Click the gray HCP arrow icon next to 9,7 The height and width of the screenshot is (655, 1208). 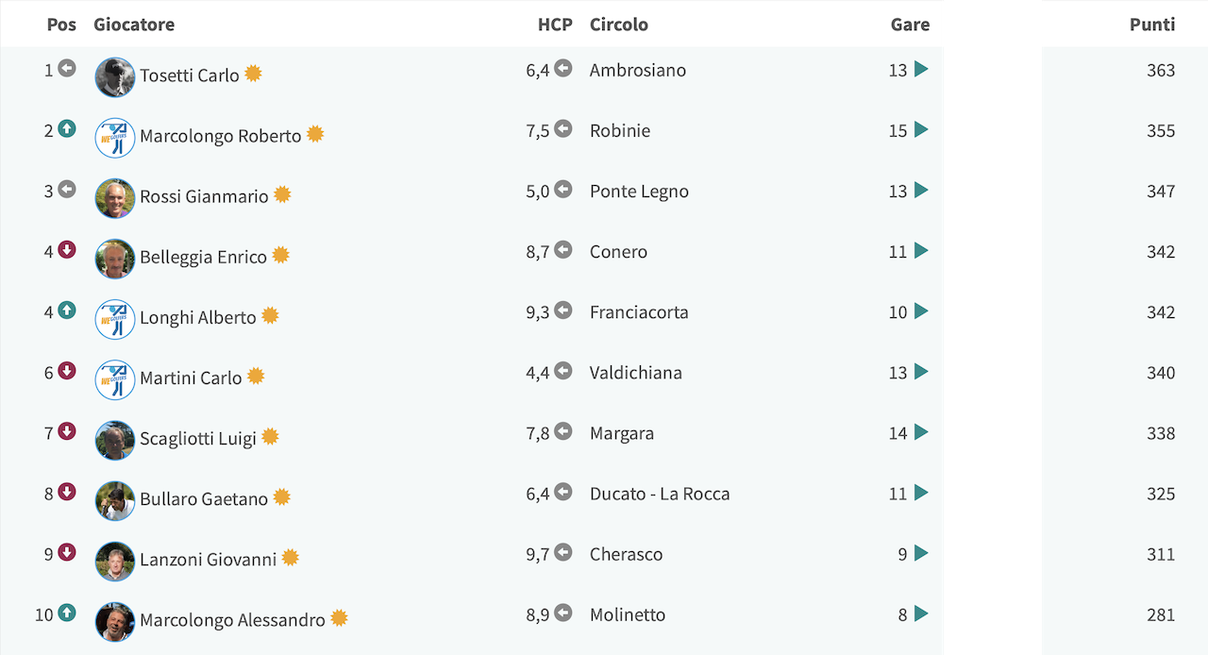[563, 553]
